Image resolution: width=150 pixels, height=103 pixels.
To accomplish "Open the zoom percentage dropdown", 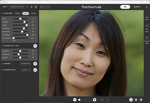I will tap(108, 100).
